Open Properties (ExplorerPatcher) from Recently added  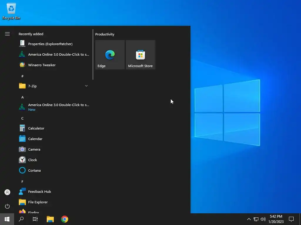tap(54, 44)
